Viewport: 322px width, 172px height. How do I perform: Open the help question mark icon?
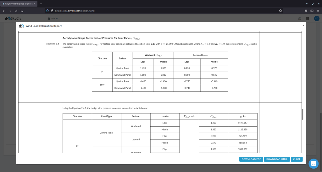(299, 19)
